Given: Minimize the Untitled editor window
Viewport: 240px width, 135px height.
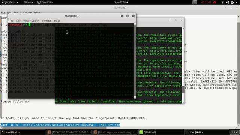Looking at the screenshot, I should (x=226, y=7).
